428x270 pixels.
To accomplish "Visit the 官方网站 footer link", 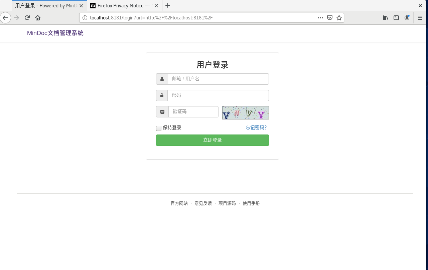I will 179,203.
